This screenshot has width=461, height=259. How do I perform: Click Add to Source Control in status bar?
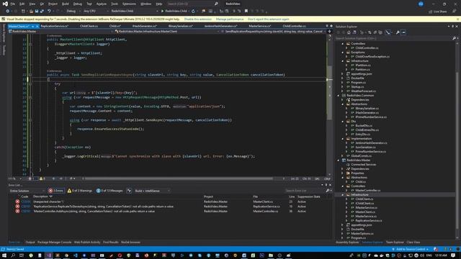[x=411, y=250]
